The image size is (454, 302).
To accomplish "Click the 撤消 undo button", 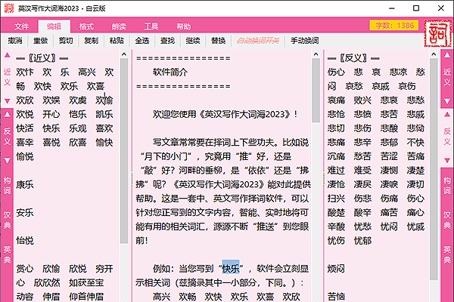I will [x=15, y=41].
